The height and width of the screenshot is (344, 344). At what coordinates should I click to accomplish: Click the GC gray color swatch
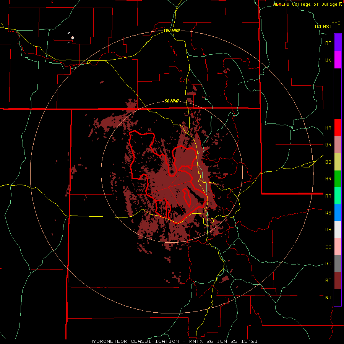click(338, 263)
